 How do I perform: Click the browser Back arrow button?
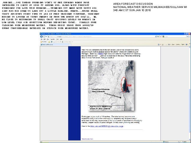41,37
